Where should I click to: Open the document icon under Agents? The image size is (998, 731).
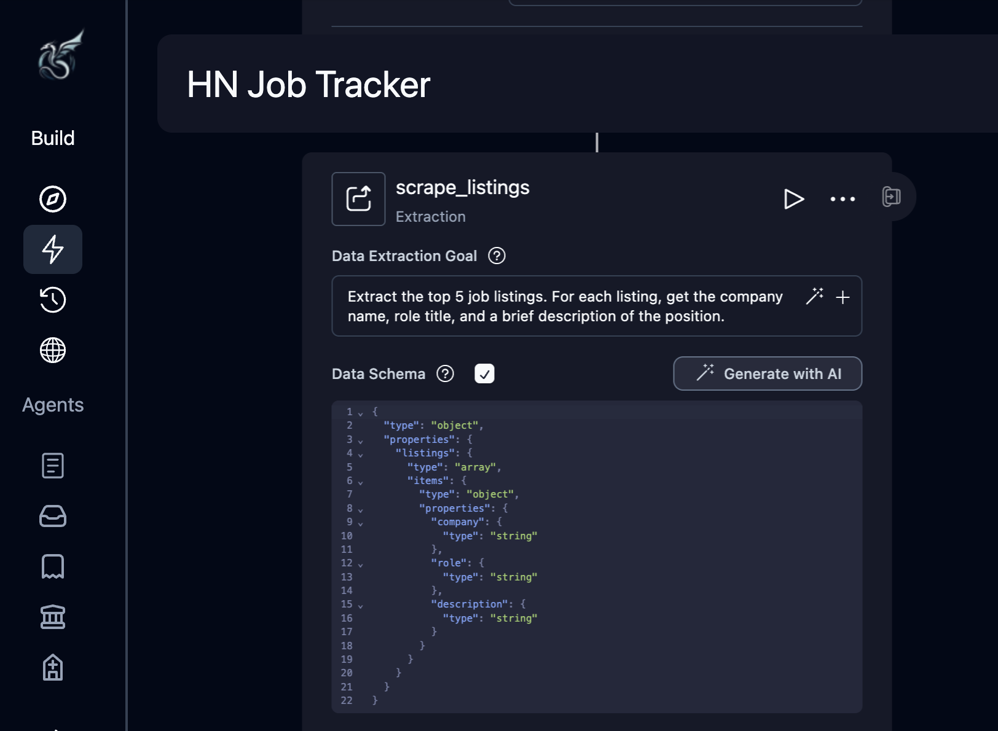coord(53,466)
